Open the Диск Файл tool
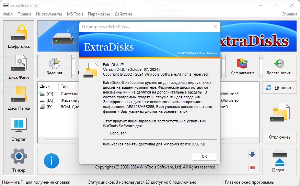 tap(19, 67)
